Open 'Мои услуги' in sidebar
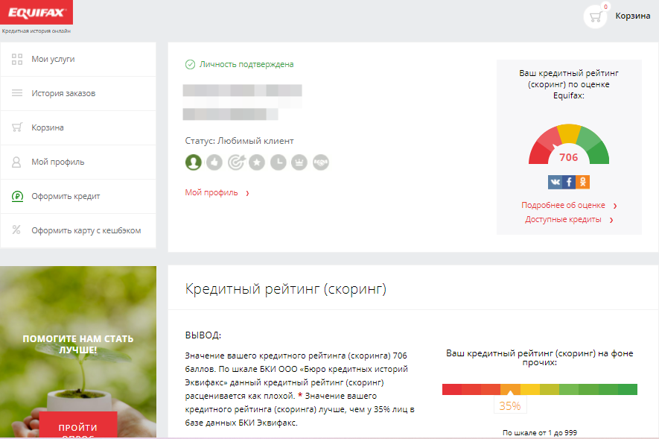Screen dimensions: 659x439 click(x=53, y=59)
